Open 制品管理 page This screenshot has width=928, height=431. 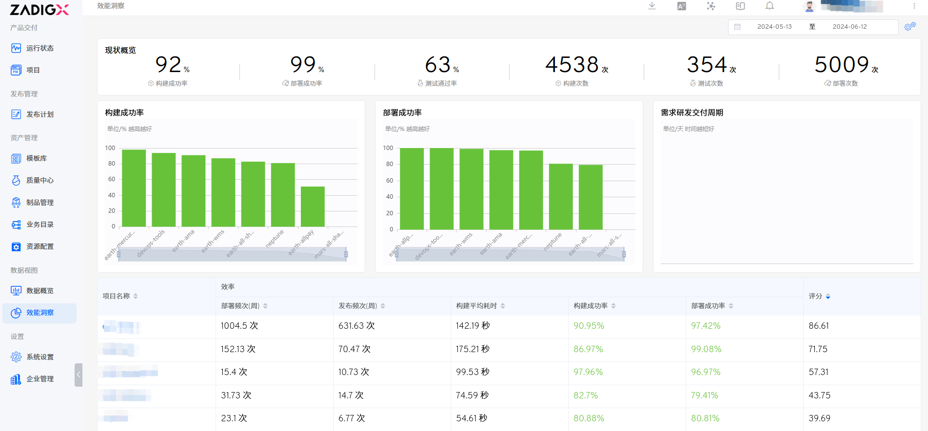(x=39, y=203)
